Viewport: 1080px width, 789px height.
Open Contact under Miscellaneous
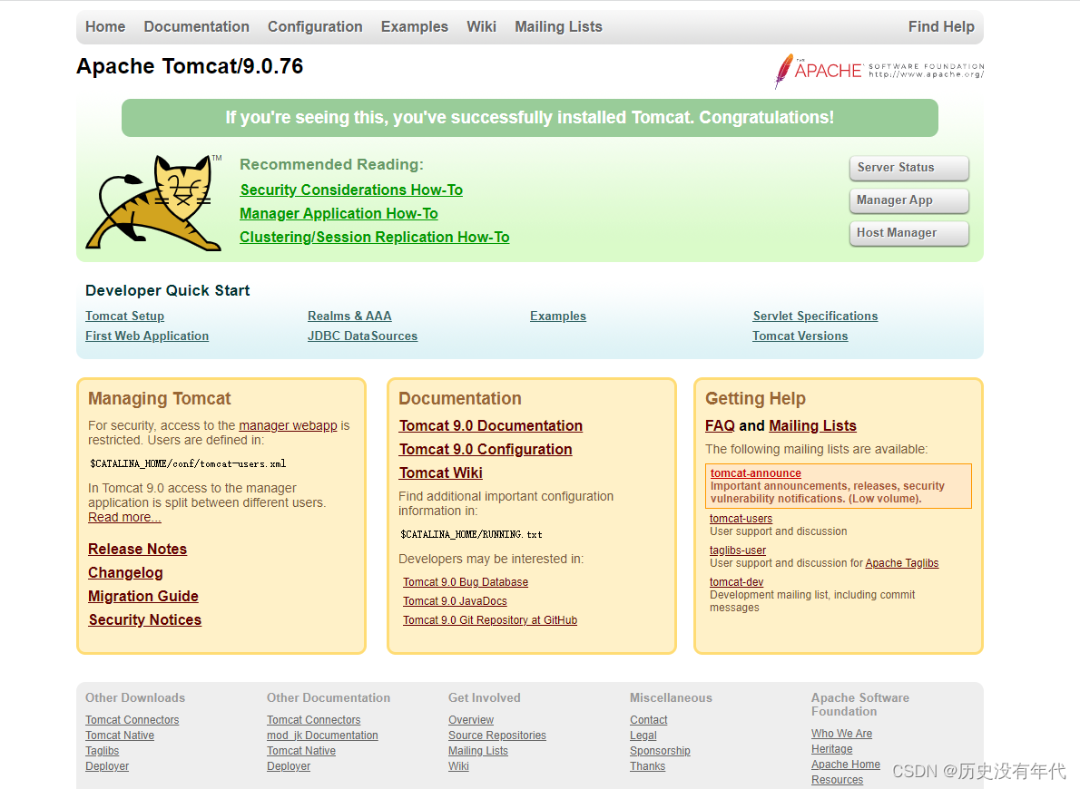649,720
